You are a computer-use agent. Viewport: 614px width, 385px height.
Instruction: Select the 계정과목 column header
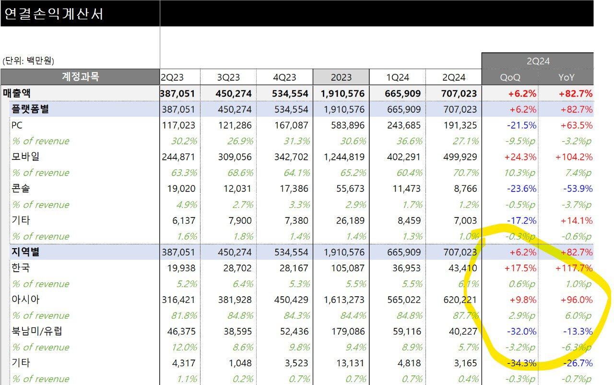pos(80,77)
